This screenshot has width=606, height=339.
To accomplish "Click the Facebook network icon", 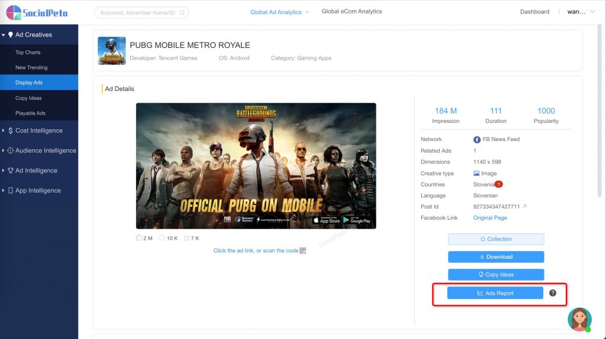I will click(x=477, y=139).
